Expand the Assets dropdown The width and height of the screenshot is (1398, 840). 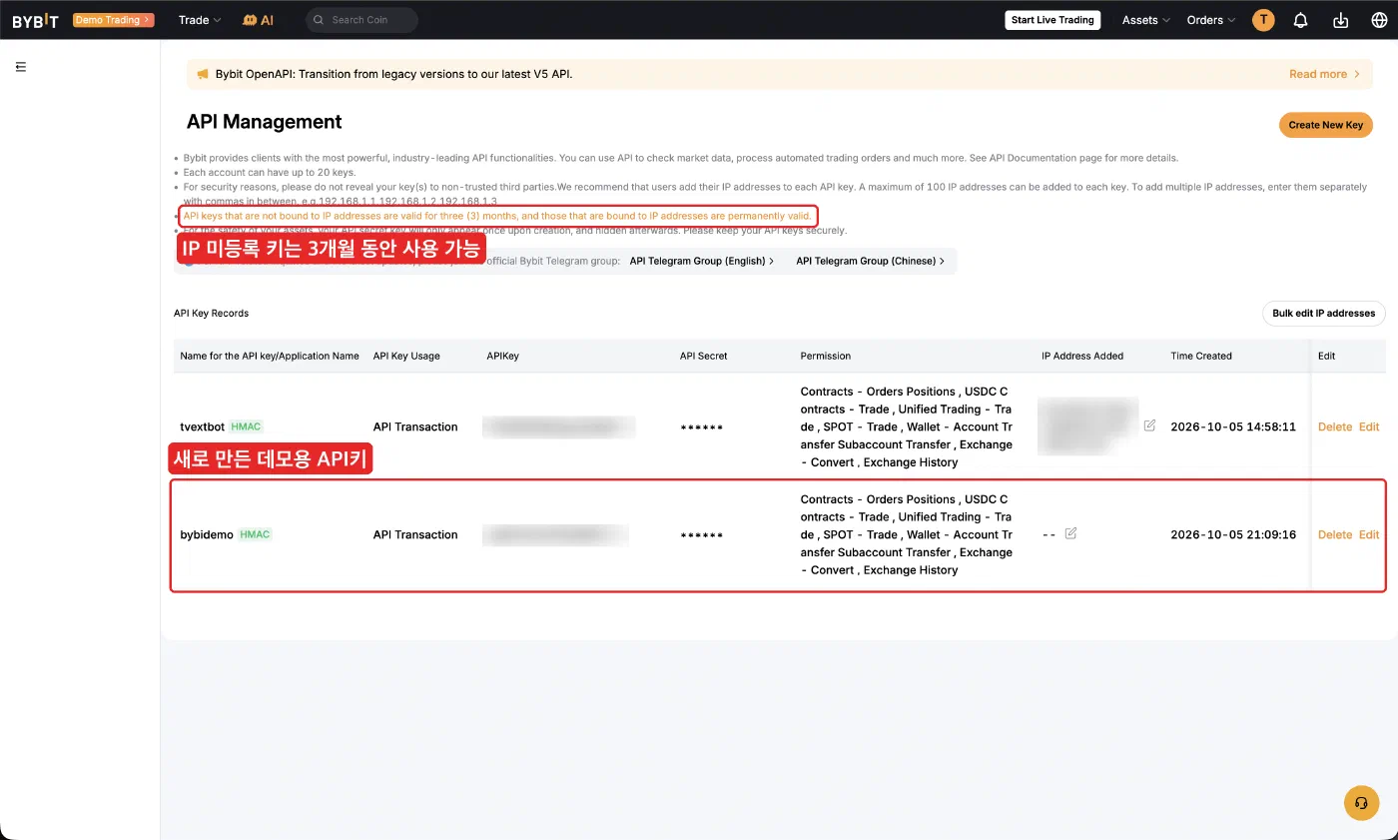pyautogui.click(x=1146, y=20)
